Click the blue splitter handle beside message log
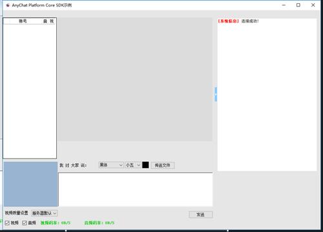323x232 pixels. click(216, 94)
